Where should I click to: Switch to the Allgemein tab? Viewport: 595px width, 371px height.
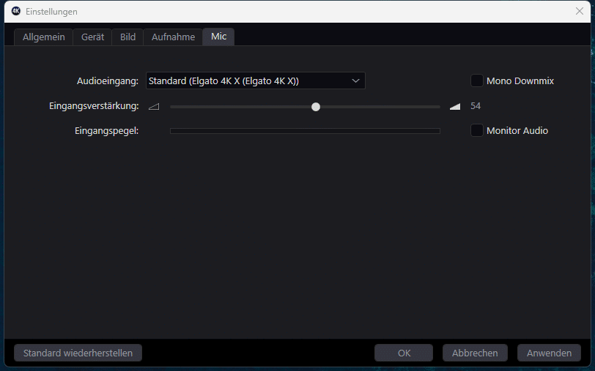pyautogui.click(x=42, y=37)
